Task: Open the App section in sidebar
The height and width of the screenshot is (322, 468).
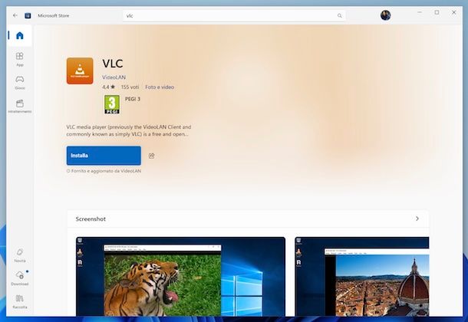Action: [20, 59]
